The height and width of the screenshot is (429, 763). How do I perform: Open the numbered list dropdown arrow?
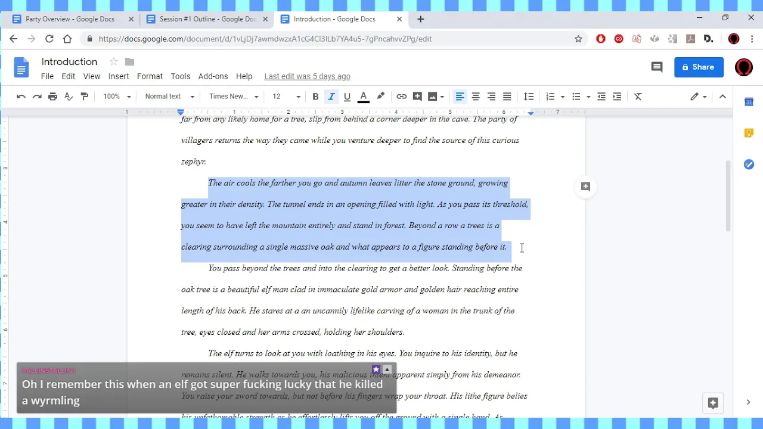pos(562,97)
